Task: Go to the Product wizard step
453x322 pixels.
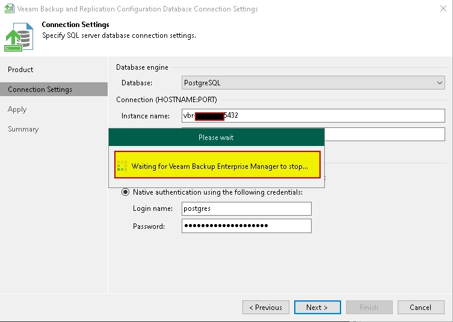Action: [20, 70]
